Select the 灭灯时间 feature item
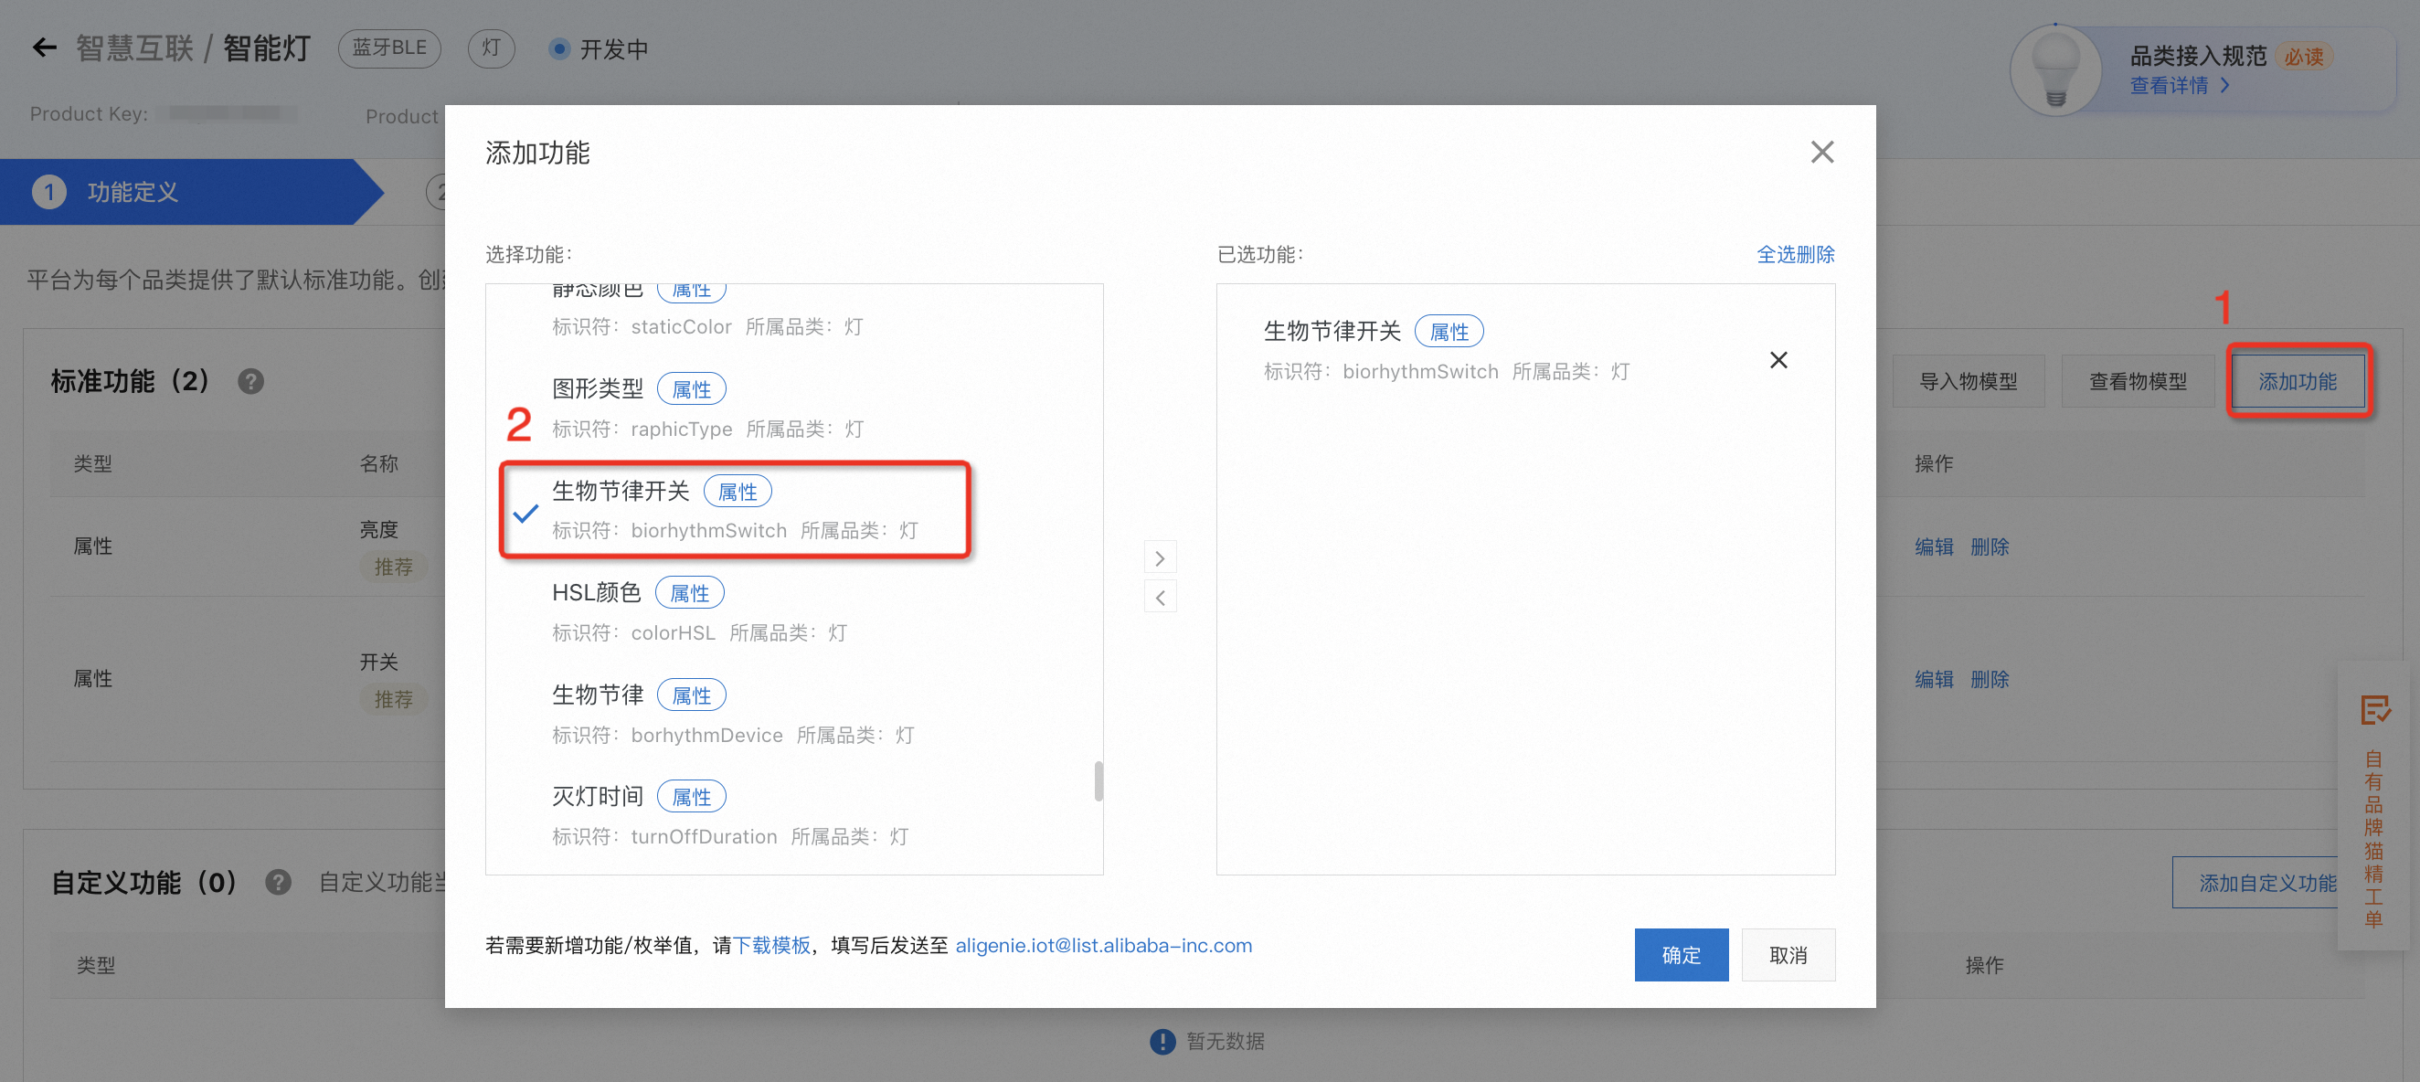This screenshot has height=1082, width=2420. click(795, 815)
